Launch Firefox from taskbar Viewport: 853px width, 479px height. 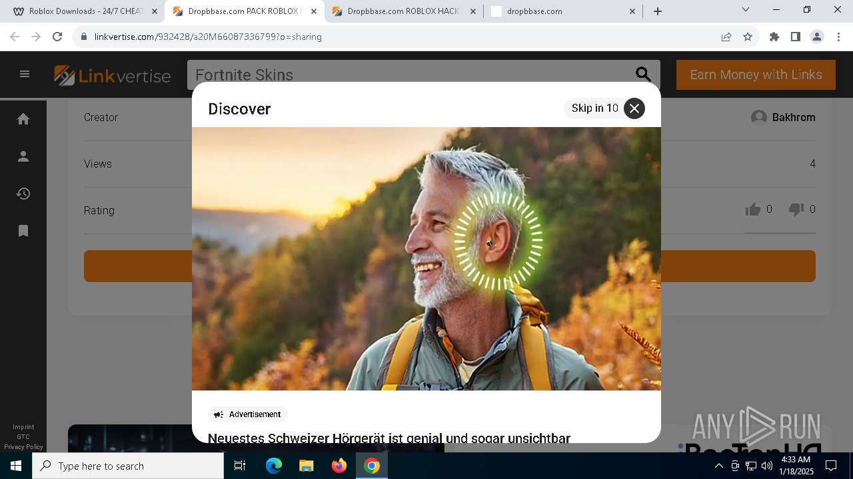tap(339, 466)
